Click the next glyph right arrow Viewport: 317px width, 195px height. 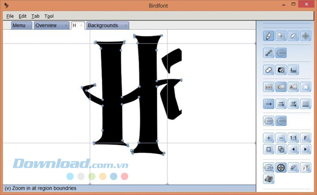(306, 149)
